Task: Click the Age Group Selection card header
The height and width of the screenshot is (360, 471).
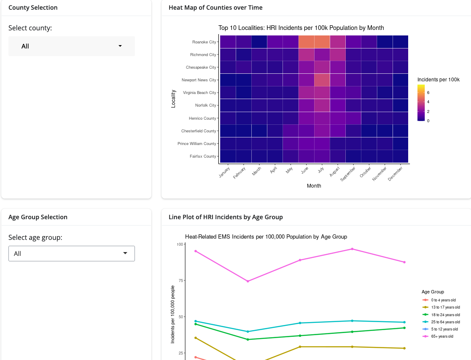Action: (x=38, y=217)
